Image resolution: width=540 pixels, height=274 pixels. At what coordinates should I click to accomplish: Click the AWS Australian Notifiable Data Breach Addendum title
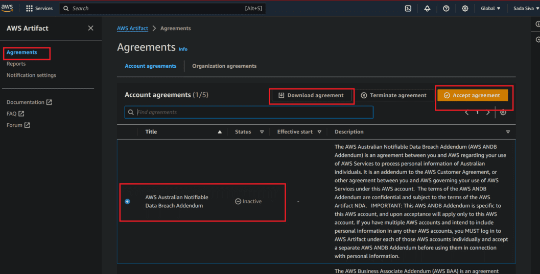(177, 201)
